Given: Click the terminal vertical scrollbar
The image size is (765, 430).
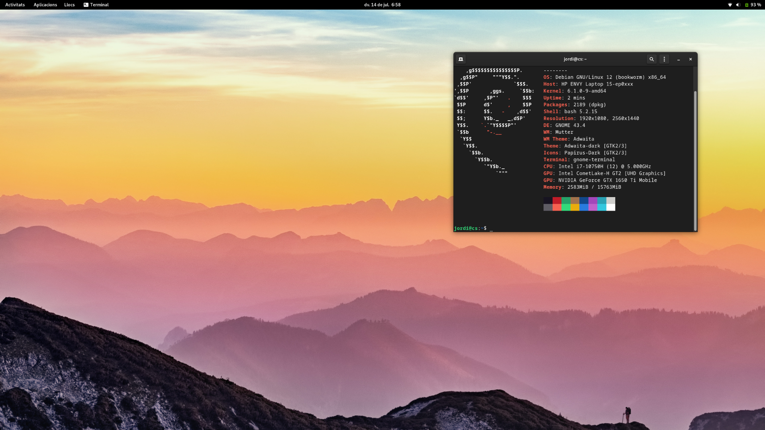Looking at the screenshot, I should 695,160.
